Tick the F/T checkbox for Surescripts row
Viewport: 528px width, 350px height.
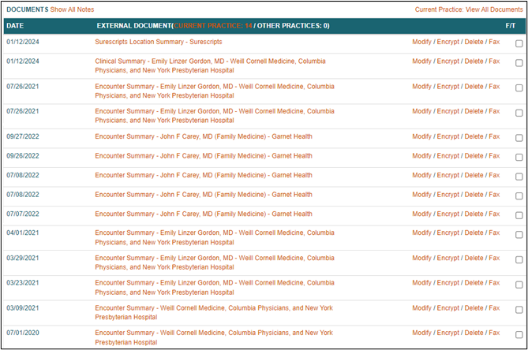519,43
